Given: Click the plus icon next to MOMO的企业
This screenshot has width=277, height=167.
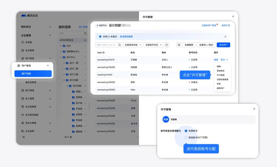Looking at the screenshot, I should point(85,40).
